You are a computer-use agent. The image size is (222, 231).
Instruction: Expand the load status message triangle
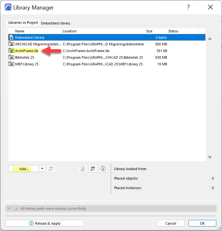[9, 208]
